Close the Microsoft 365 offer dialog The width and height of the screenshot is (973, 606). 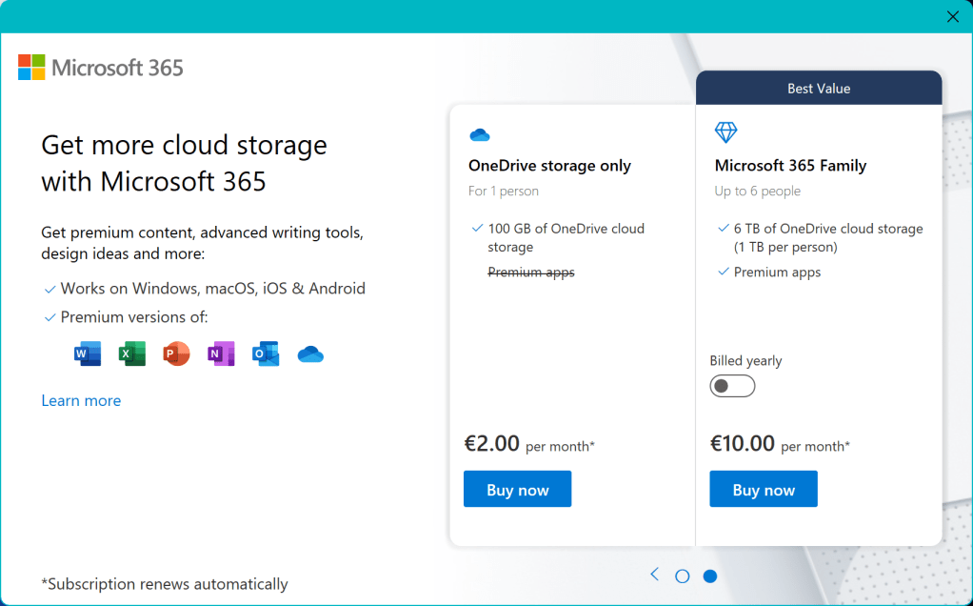pos(953,16)
